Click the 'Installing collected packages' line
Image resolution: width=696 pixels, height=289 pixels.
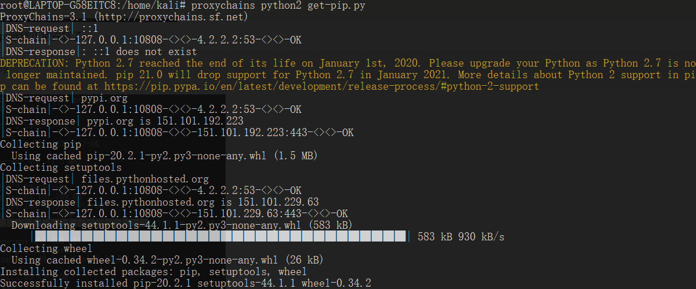[153, 272]
